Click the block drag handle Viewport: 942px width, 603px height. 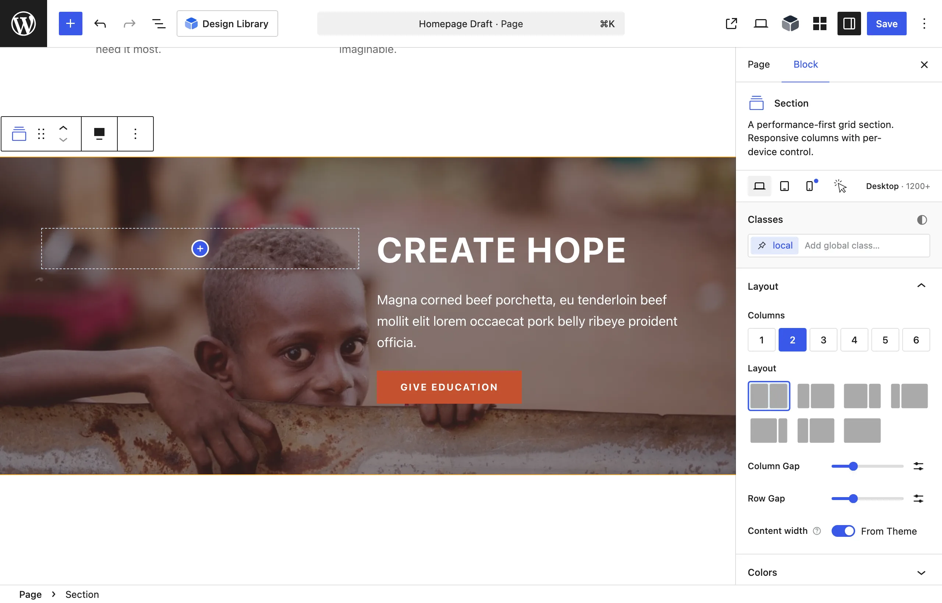coord(41,133)
